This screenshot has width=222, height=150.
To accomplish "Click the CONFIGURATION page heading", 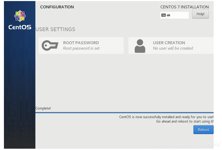I will (57, 7).
